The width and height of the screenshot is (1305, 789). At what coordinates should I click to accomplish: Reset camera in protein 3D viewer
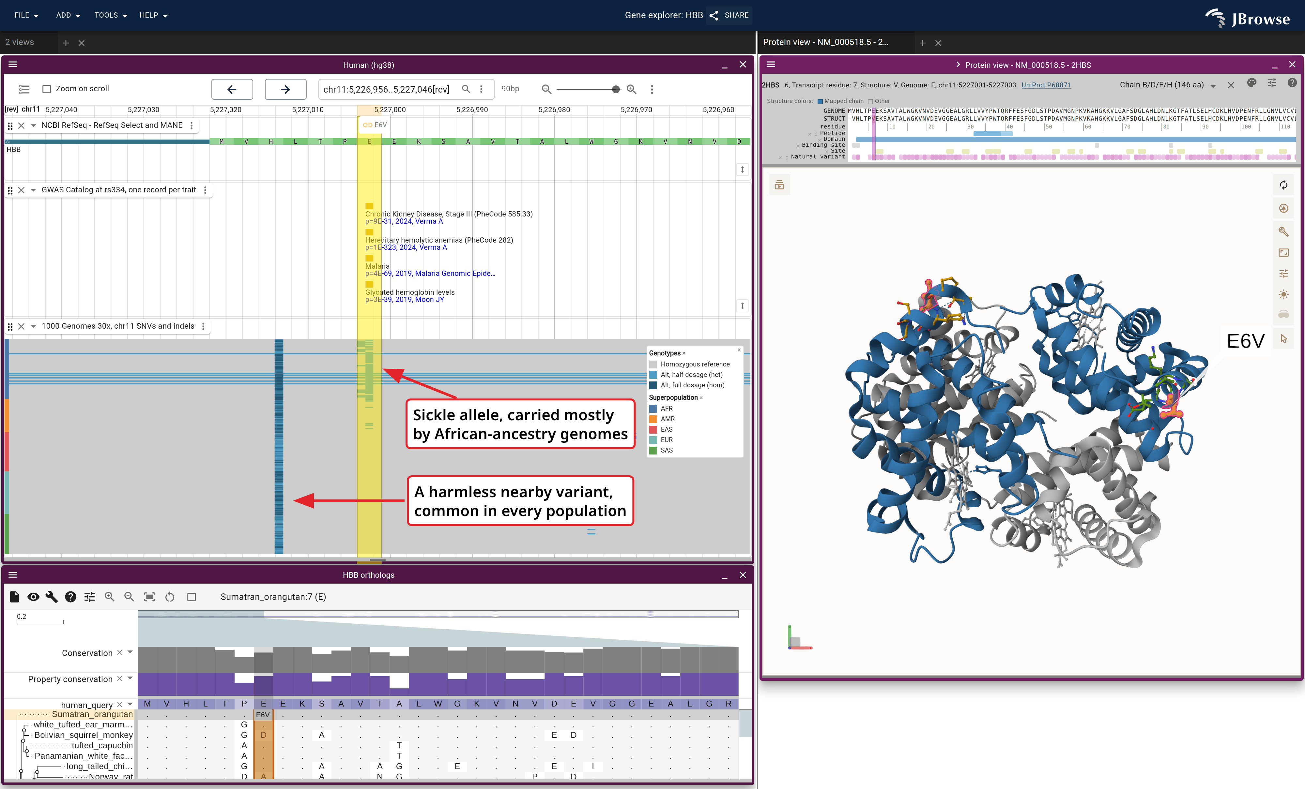(1283, 185)
